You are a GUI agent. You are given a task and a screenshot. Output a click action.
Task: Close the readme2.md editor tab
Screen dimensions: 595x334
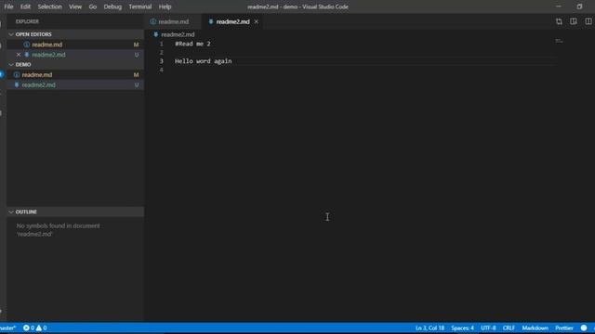coord(257,21)
